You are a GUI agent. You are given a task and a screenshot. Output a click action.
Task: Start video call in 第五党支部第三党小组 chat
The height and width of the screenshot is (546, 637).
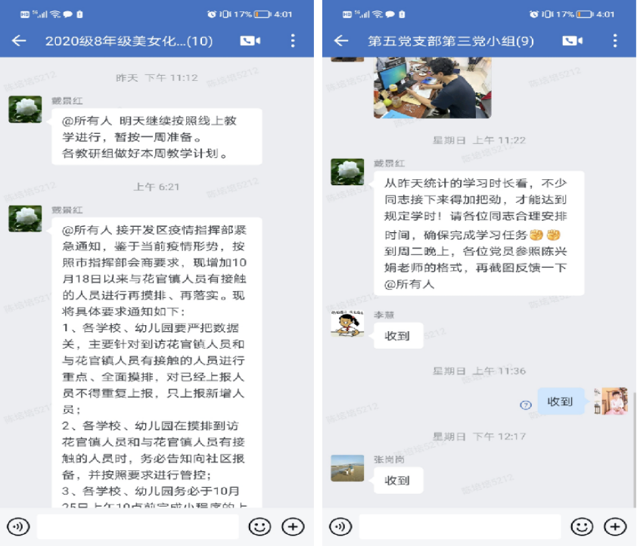pyautogui.click(x=573, y=41)
